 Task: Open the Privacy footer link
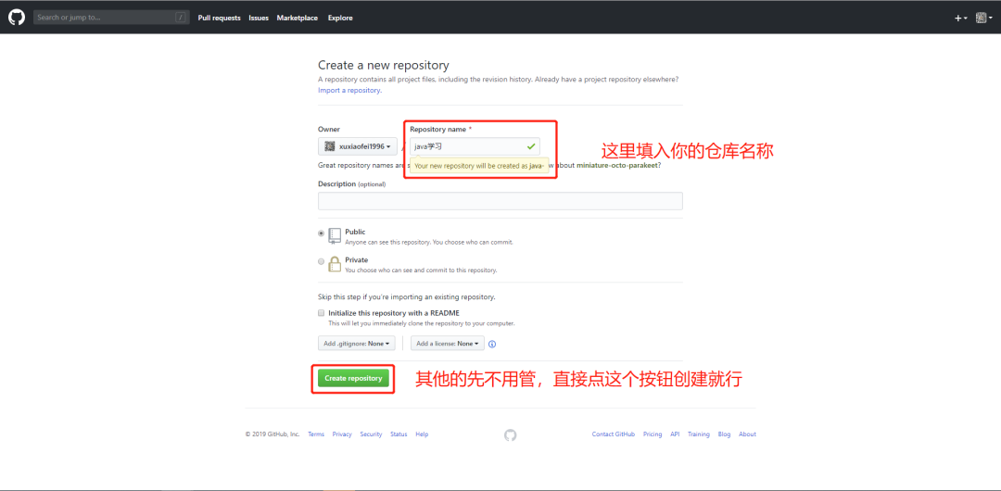coord(342,434)
